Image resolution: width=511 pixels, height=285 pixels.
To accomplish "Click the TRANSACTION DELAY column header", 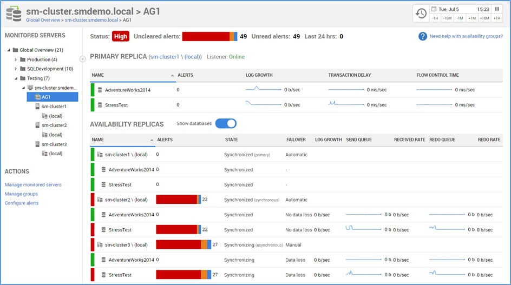I will [350, 75].
